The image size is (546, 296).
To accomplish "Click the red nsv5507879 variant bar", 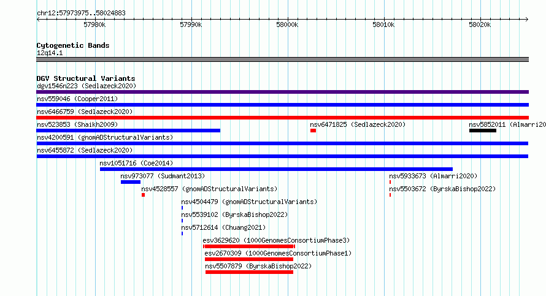I will point(249,272).
